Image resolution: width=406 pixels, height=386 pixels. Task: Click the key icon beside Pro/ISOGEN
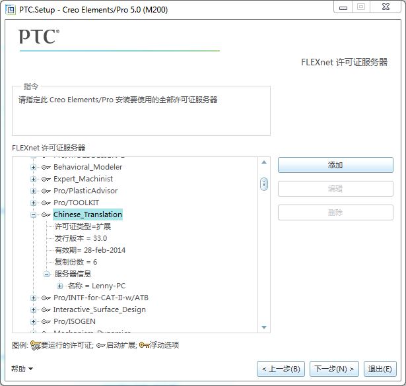(x=46, y=321)
